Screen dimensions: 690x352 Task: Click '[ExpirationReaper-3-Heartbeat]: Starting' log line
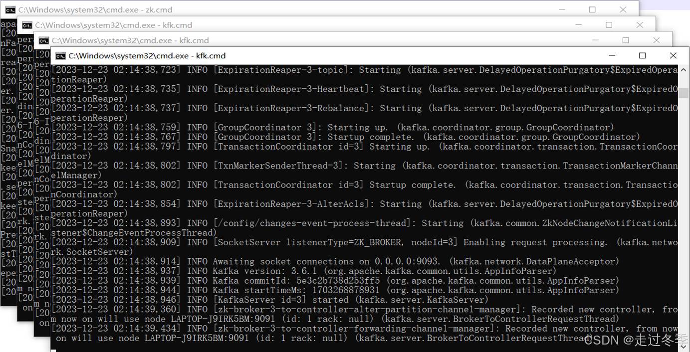(364, 94)
